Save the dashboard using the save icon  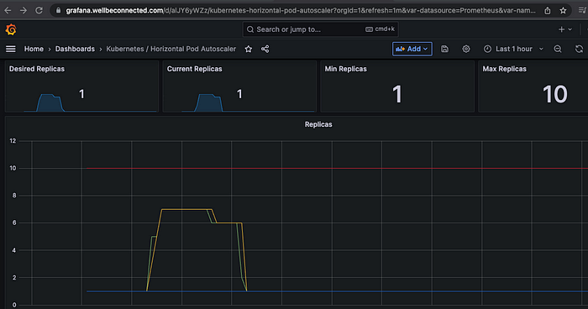pos(444,49)
